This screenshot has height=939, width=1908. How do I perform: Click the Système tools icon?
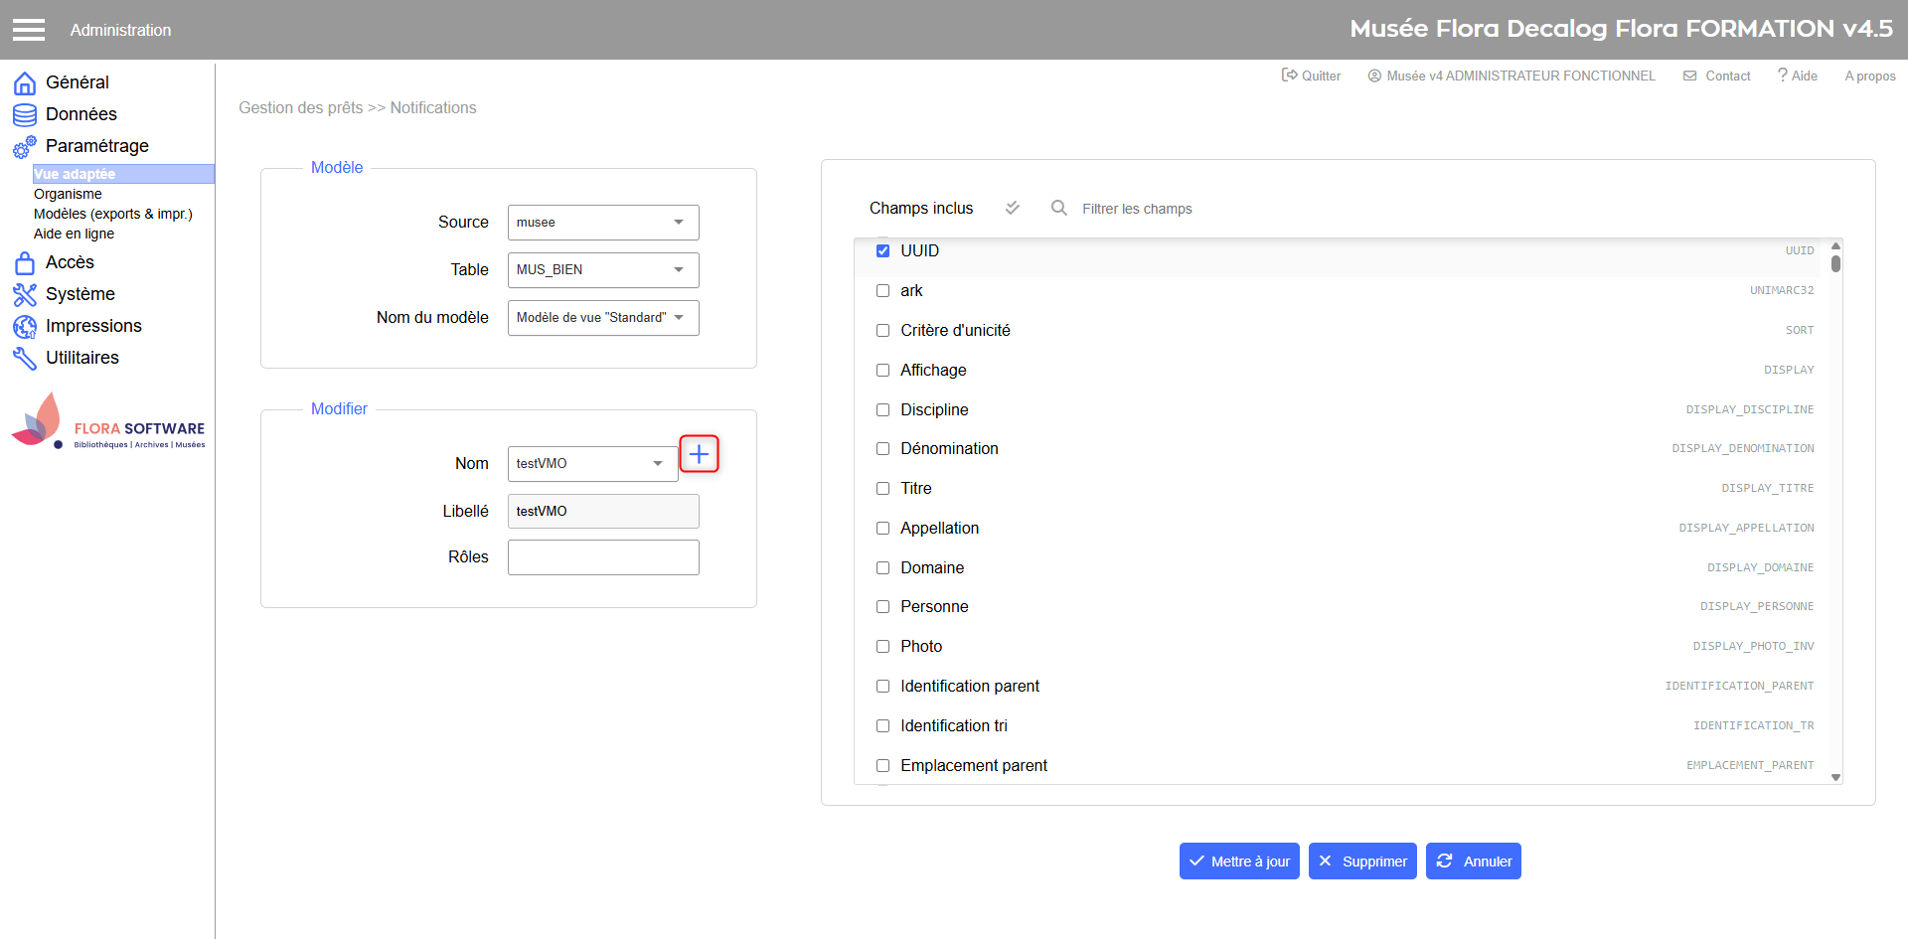point(25,295)
